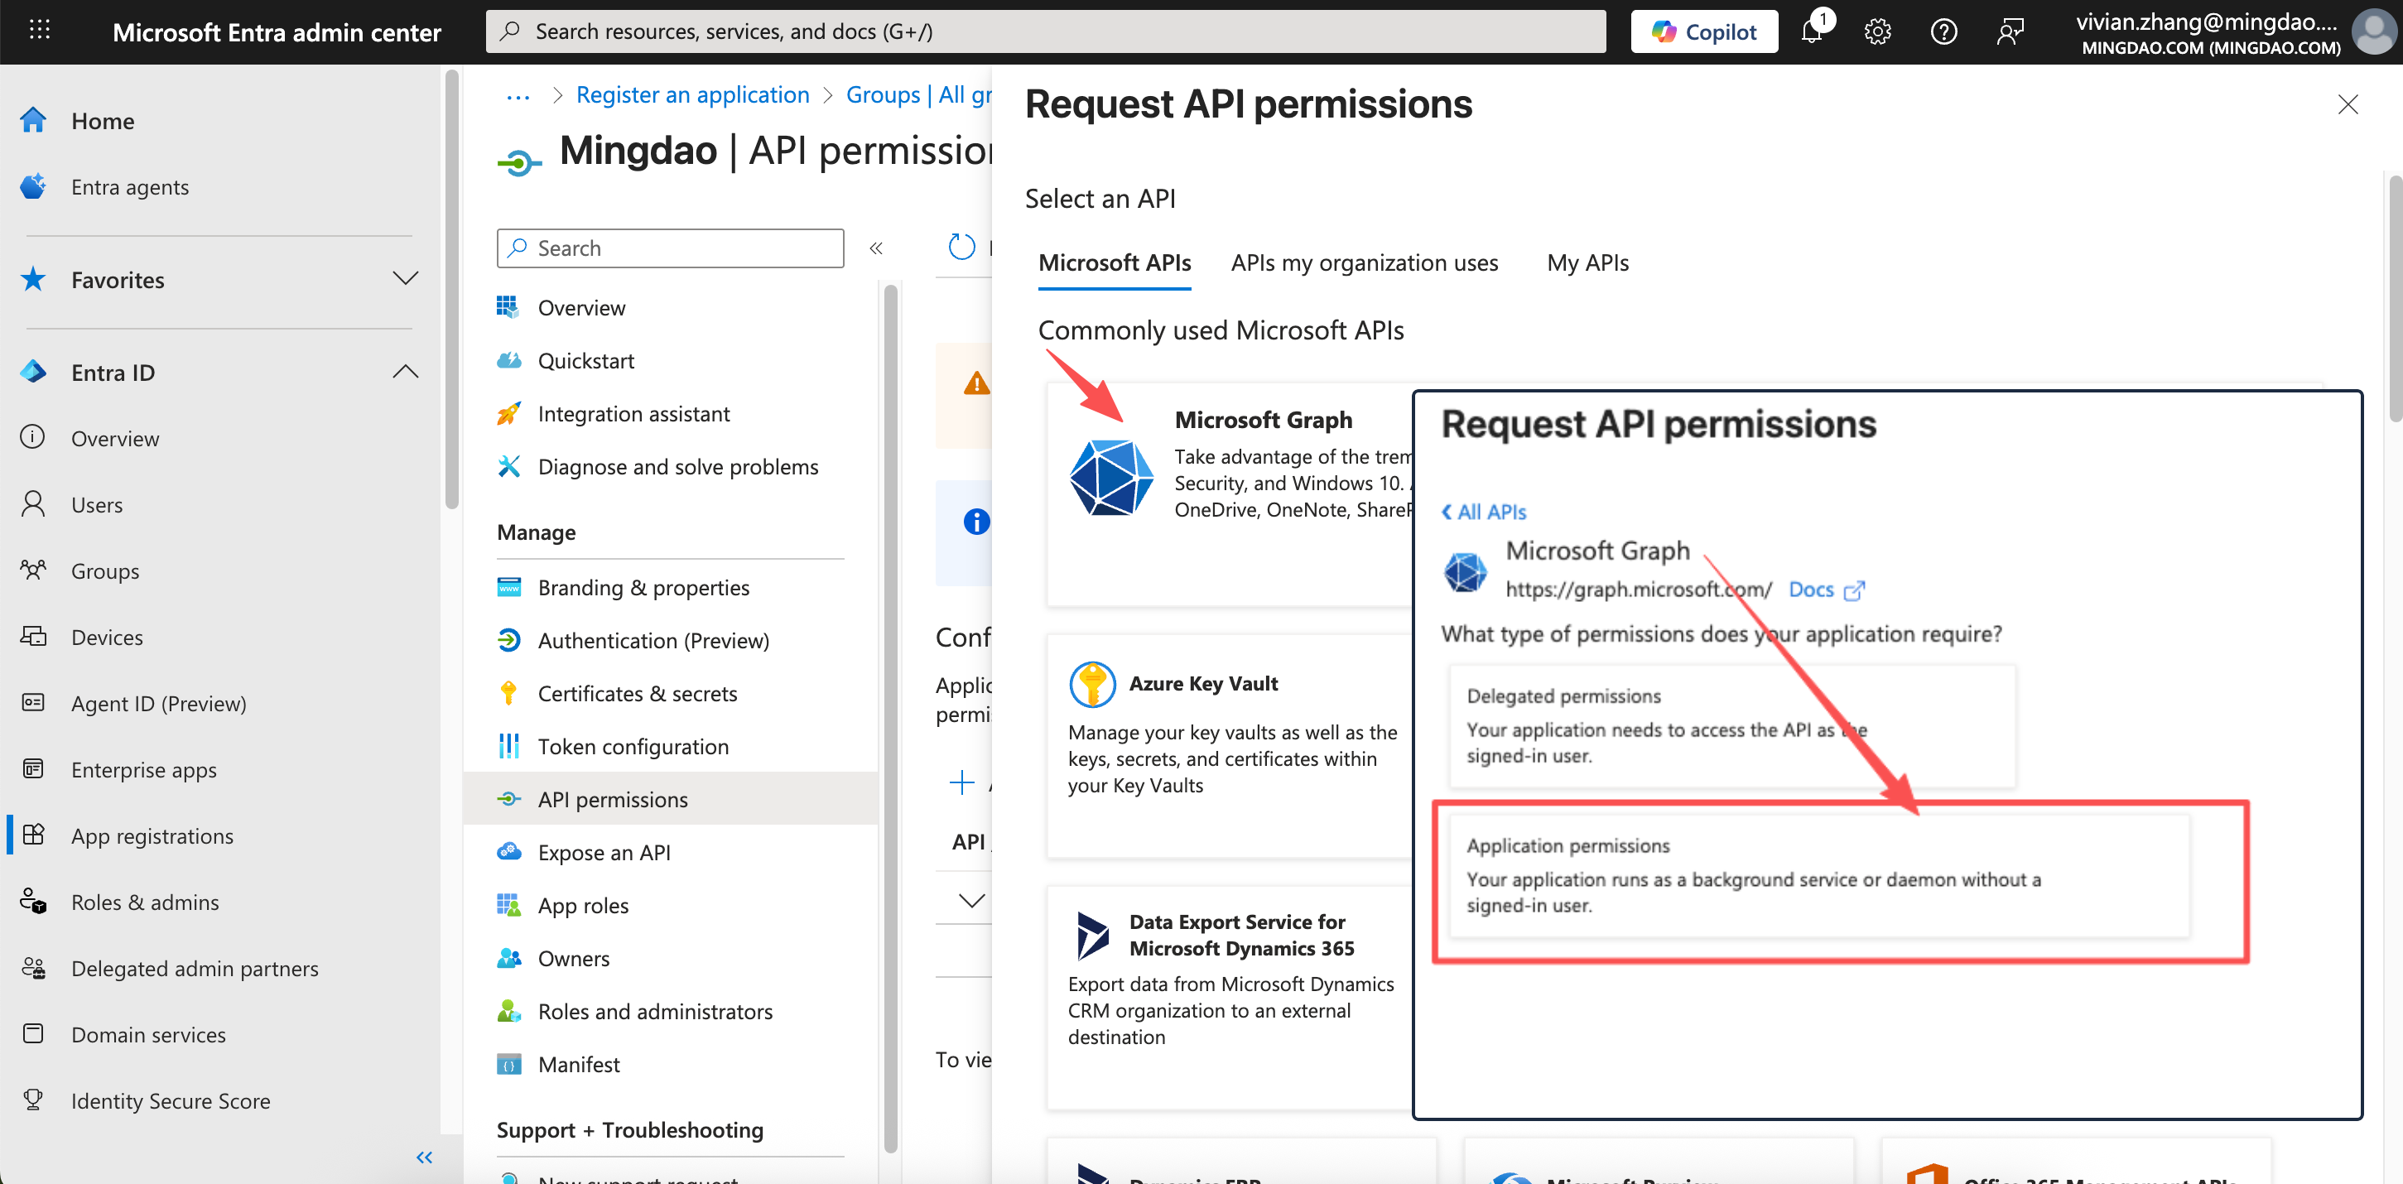The height and width of the screenshot is (1184, 2403).
Task: Open portal settings gear icon
Action: point(1877,31)
